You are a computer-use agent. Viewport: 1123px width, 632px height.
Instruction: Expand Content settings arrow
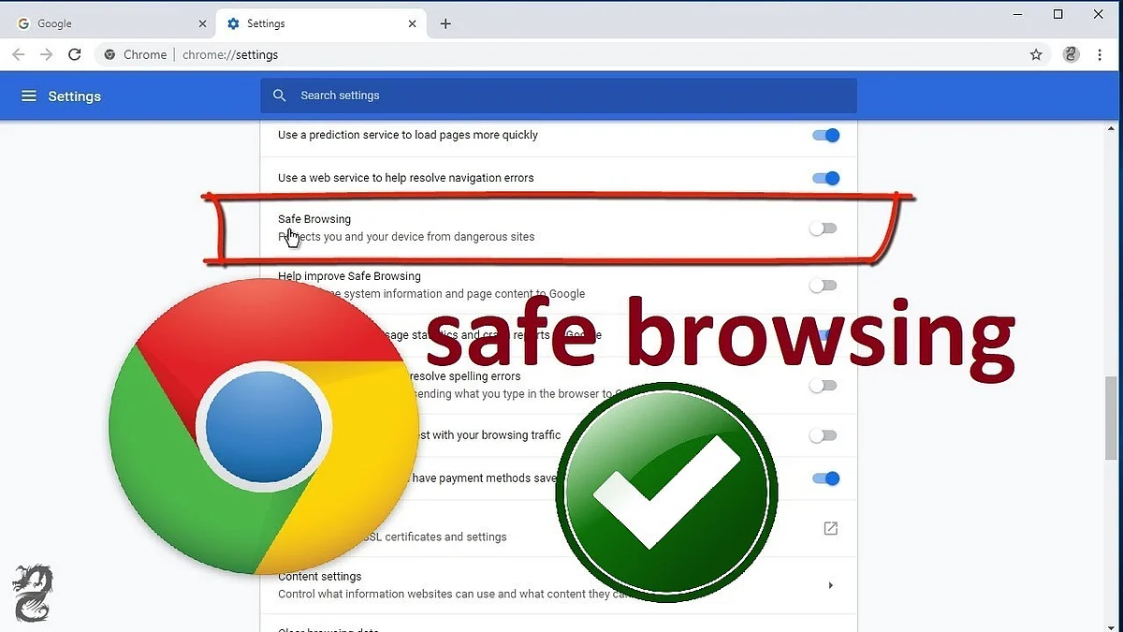(831, 585)
